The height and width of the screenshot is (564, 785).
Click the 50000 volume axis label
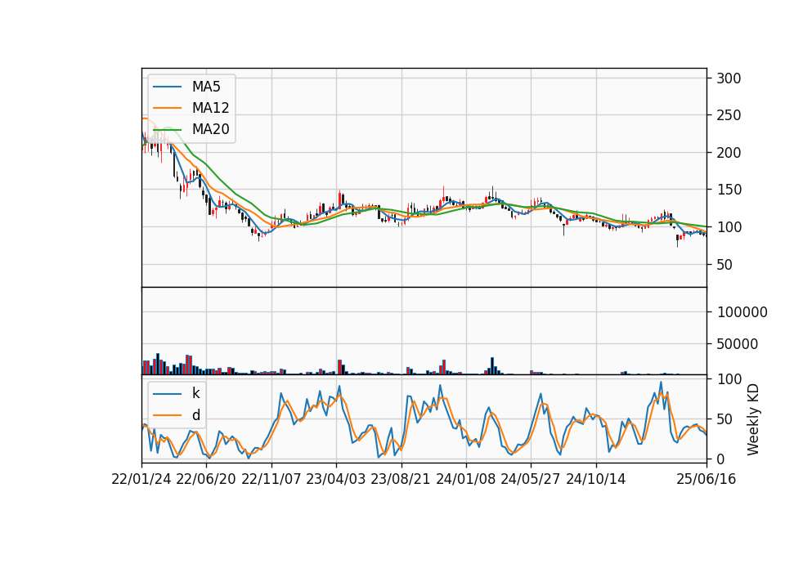(738, 344)
